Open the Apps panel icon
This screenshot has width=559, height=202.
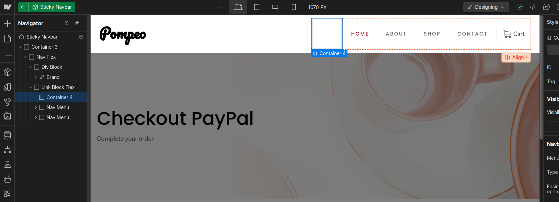(7, 194)
